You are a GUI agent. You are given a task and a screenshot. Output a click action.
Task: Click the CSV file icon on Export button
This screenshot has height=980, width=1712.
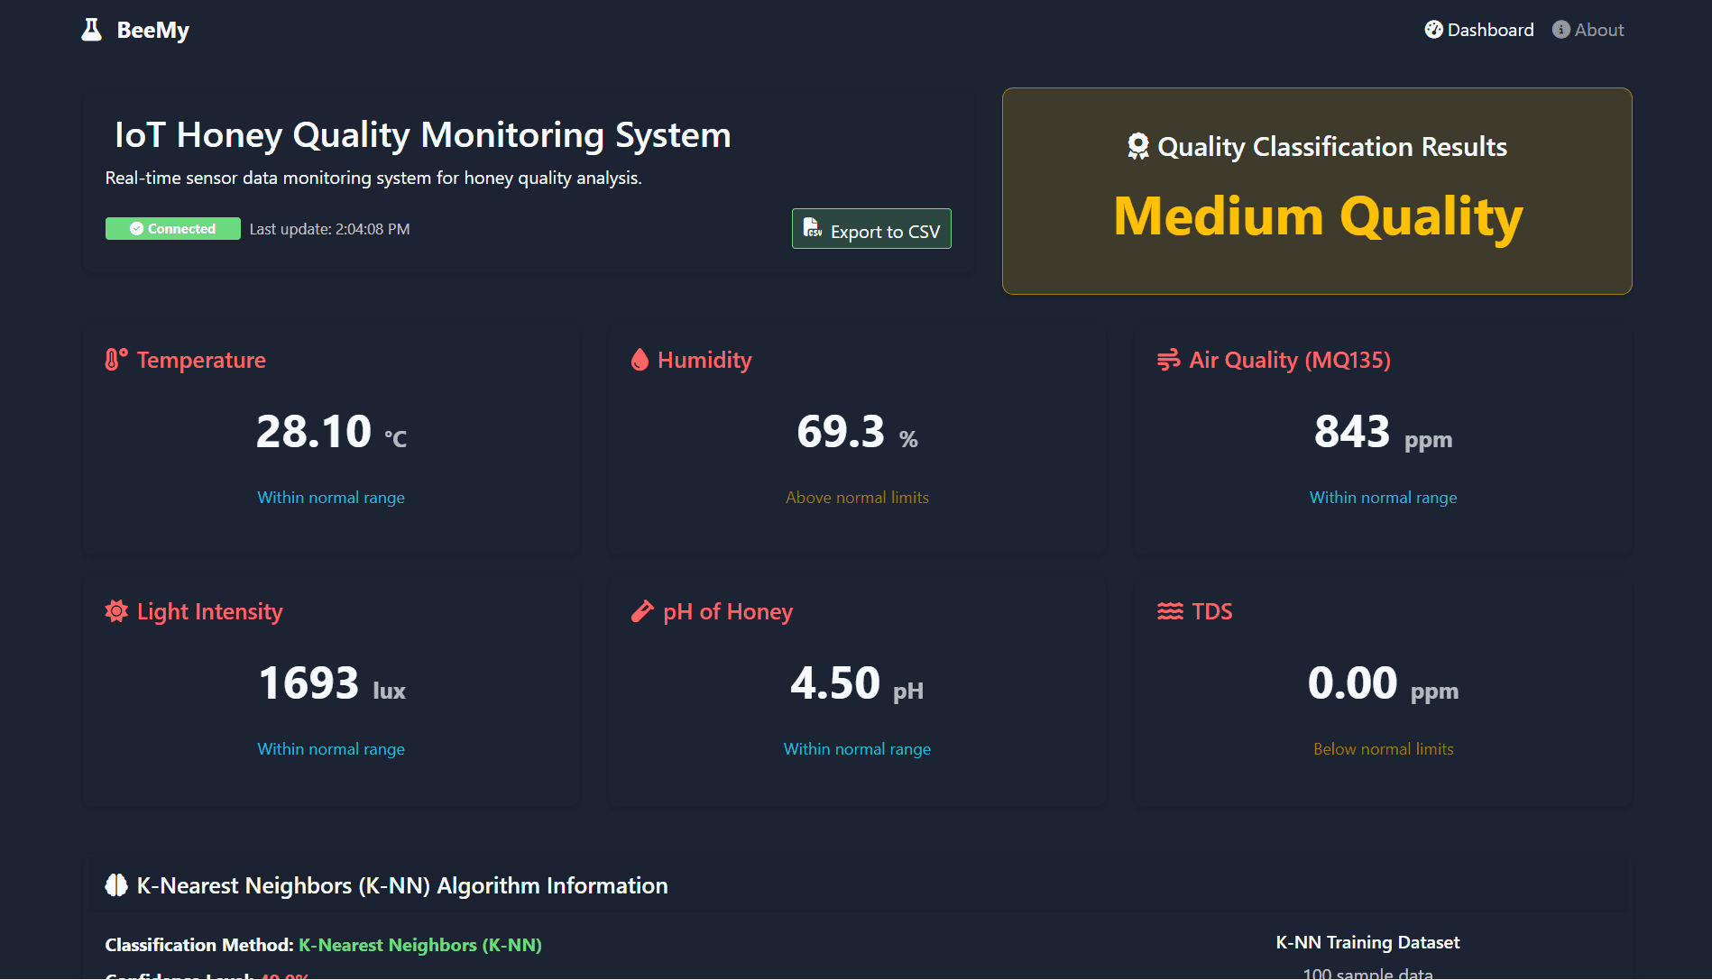811,229
